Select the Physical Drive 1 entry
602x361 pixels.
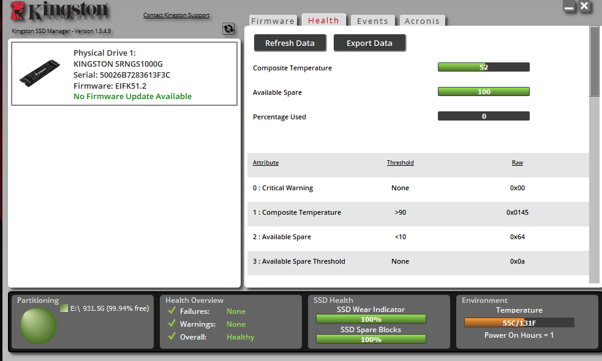click(x=124, y=73)
